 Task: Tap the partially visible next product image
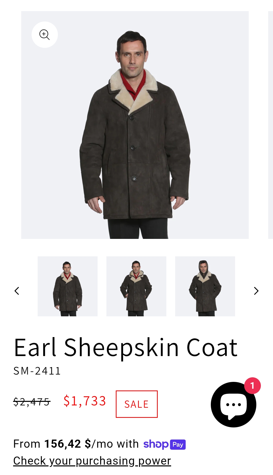point(270,125)
